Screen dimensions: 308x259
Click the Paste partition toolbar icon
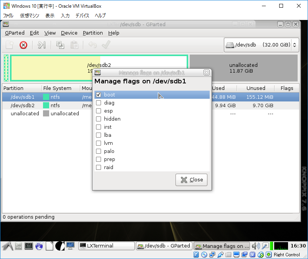pyautogui.click(x=75, y=45)
